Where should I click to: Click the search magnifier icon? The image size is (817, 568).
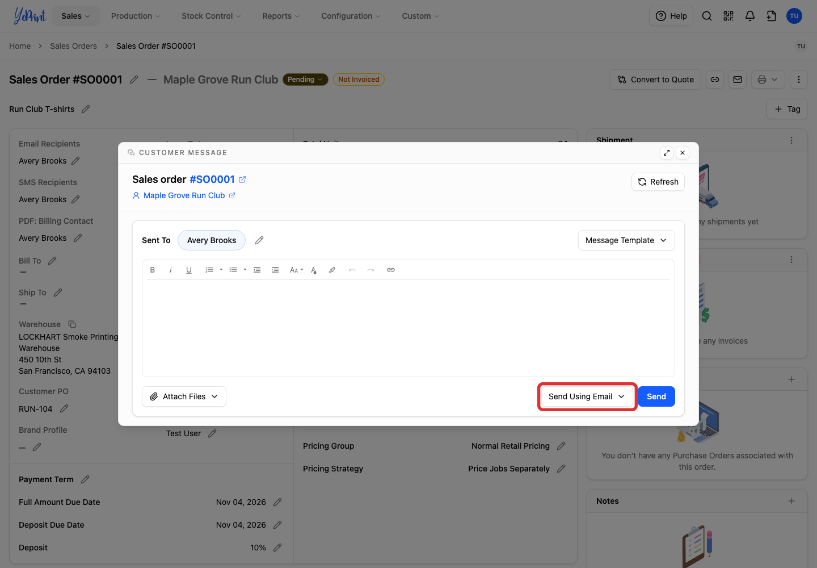[707, 16]
